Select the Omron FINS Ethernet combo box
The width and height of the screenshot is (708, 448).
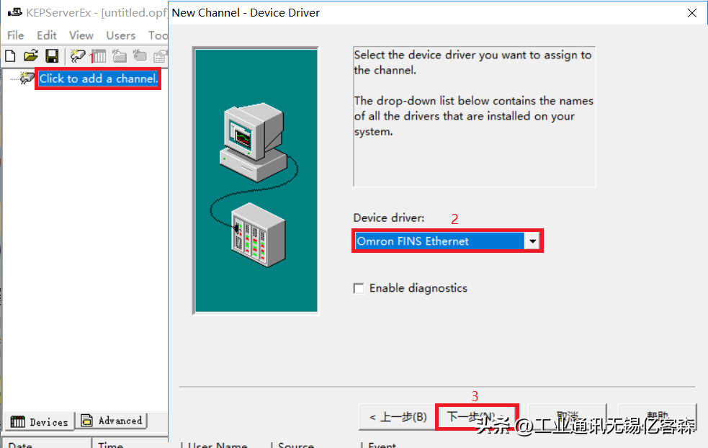coord(439,241)
